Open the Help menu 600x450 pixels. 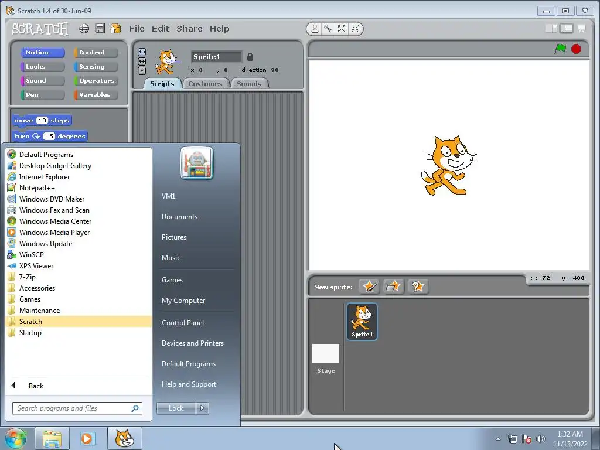[219, 29]
